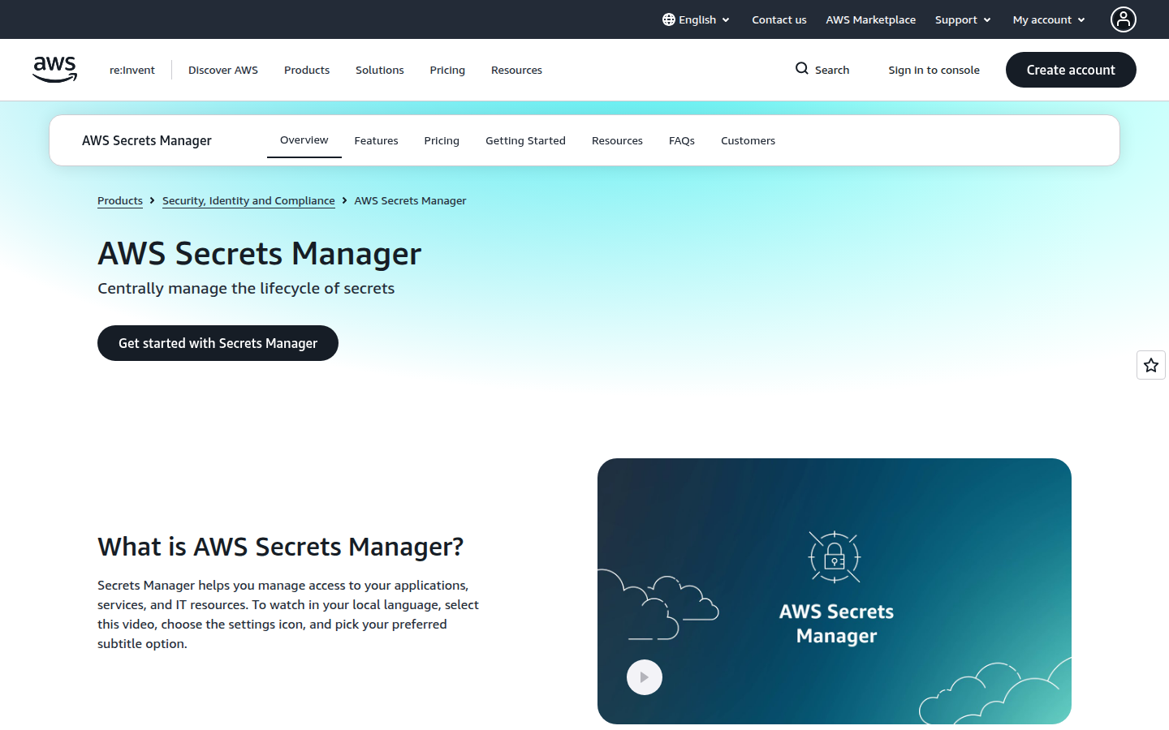The height and width of the screenshot is (730, 1169).
Task: Expand the English language dropdown
Action: point(697,19)
